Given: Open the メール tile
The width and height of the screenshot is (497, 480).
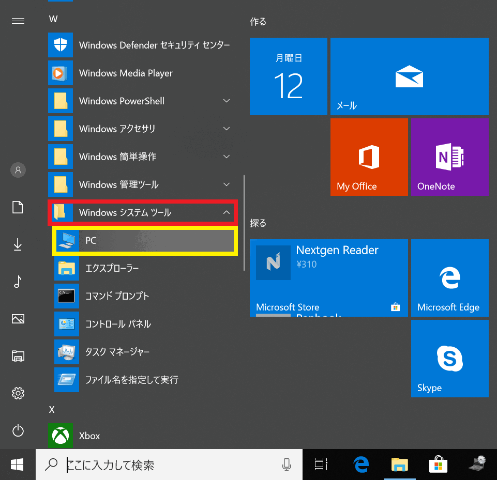Looking at the screenshot, I should pos(410,76).
